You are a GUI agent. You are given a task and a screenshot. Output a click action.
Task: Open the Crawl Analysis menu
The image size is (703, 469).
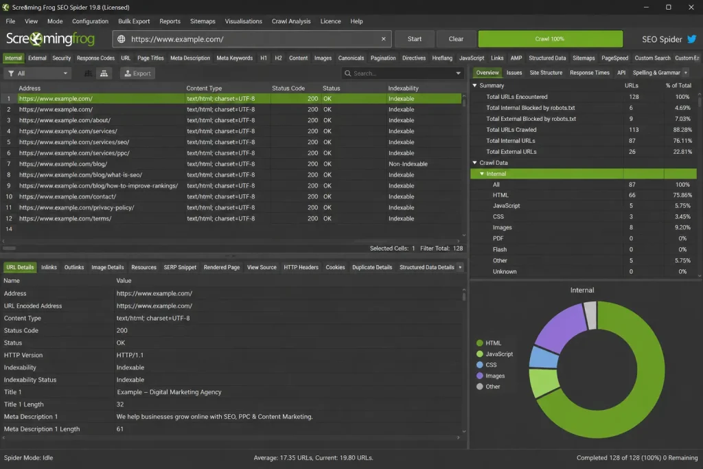tap(291, 21)
